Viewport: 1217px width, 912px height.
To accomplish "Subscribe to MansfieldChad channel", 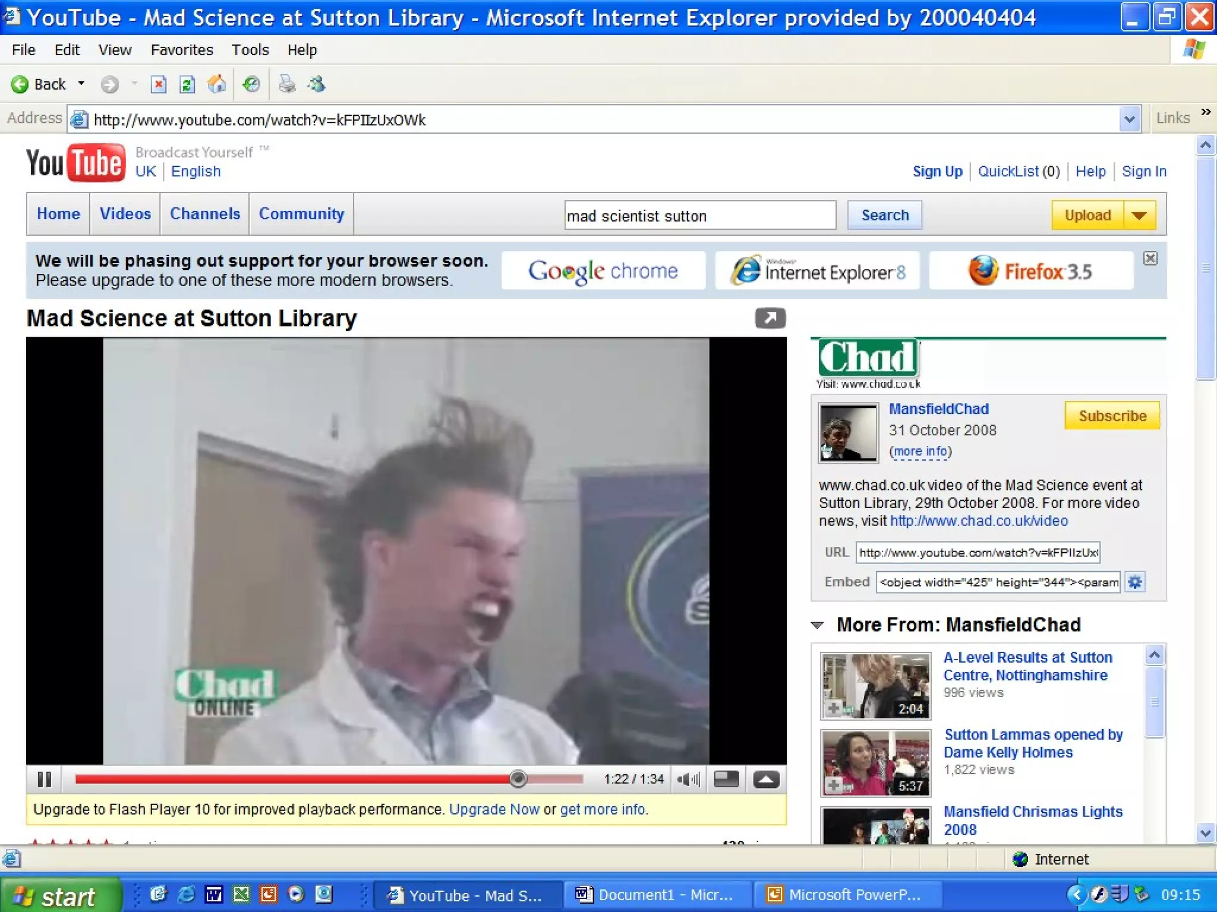I will point(1112,416).
